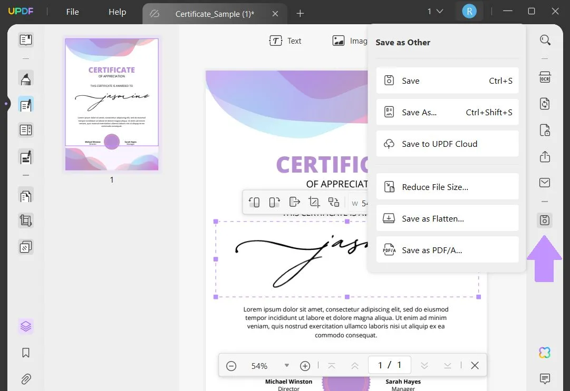Choose Save As... option

(x=448, y=112)
